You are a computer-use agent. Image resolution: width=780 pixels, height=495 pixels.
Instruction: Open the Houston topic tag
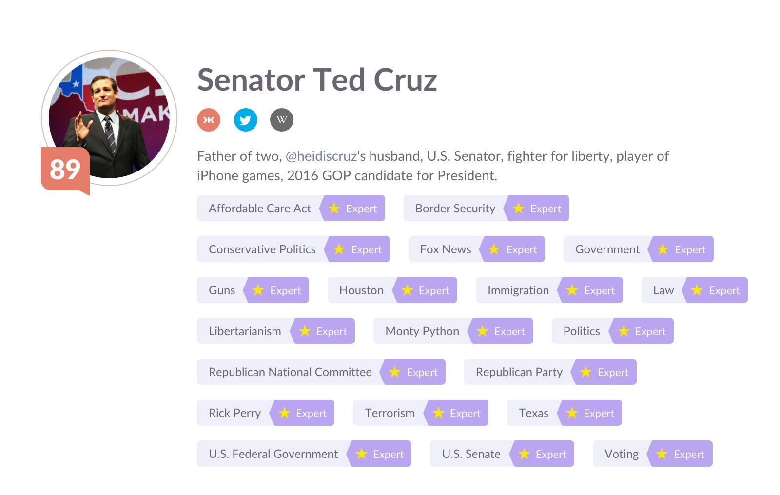(x=361, y=290)
